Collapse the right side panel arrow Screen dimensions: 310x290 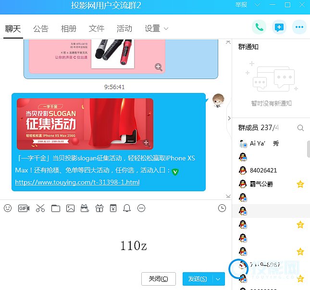229,119
